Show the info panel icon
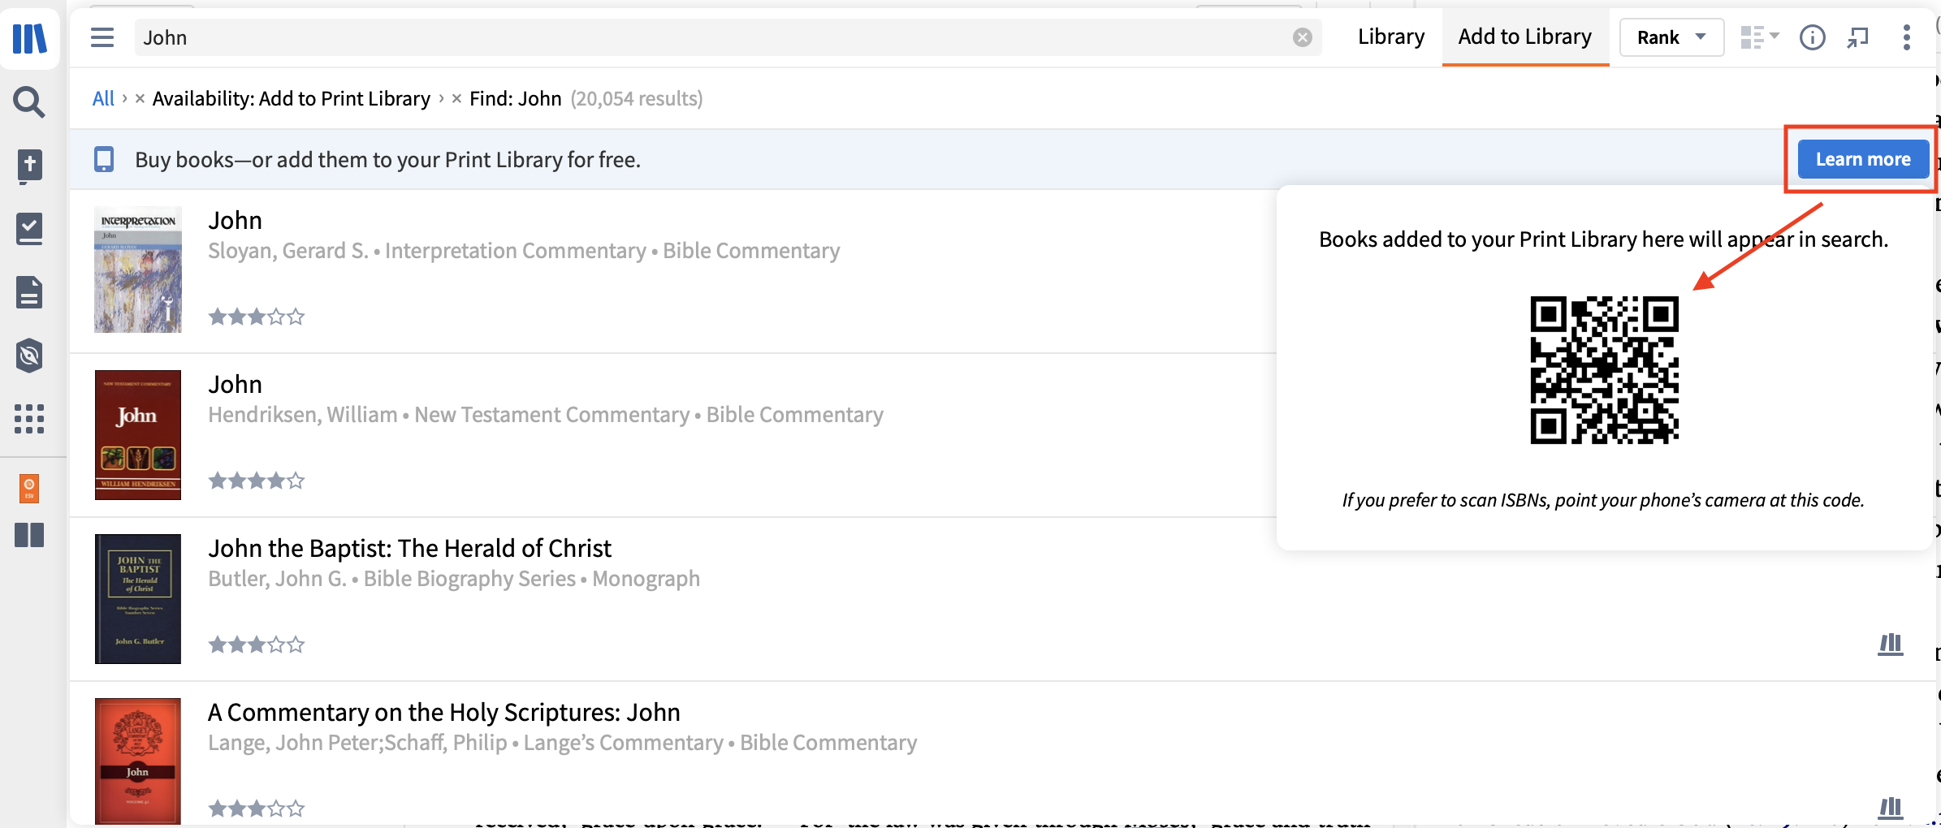The height and width of the screenshot is (828, 1941). pos(1812,37)
